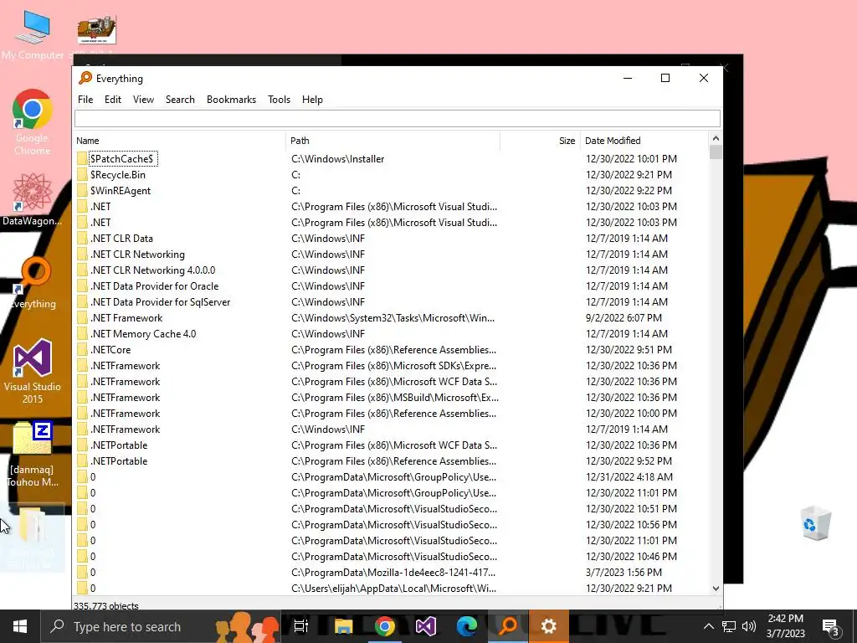Select the .NET CLR Data folder
Image resolution: width=857 pixels, height=643 pixels.
[121, 239]
